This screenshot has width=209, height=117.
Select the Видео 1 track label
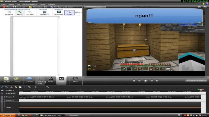(10, 97)
